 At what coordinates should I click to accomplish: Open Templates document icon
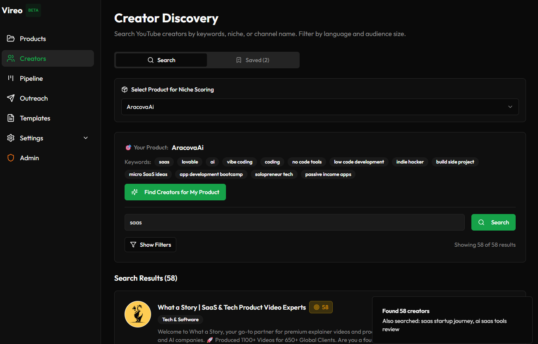[11, 118]
